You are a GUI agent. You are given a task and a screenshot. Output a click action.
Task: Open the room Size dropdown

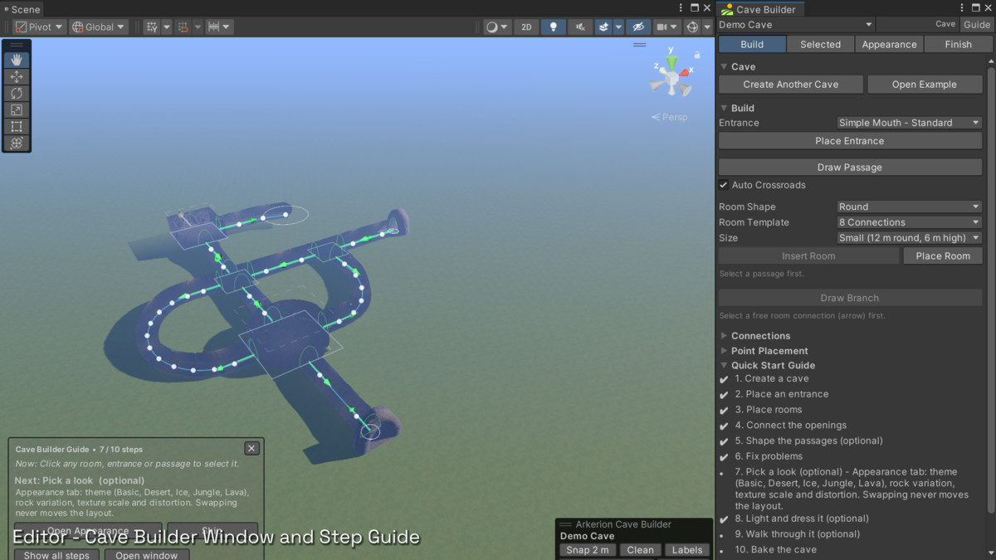click(x=909, y=238)
